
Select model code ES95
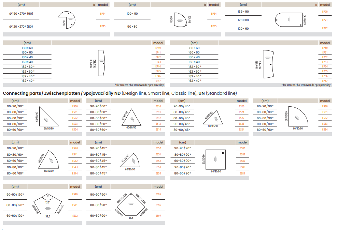tap(158, 194)
